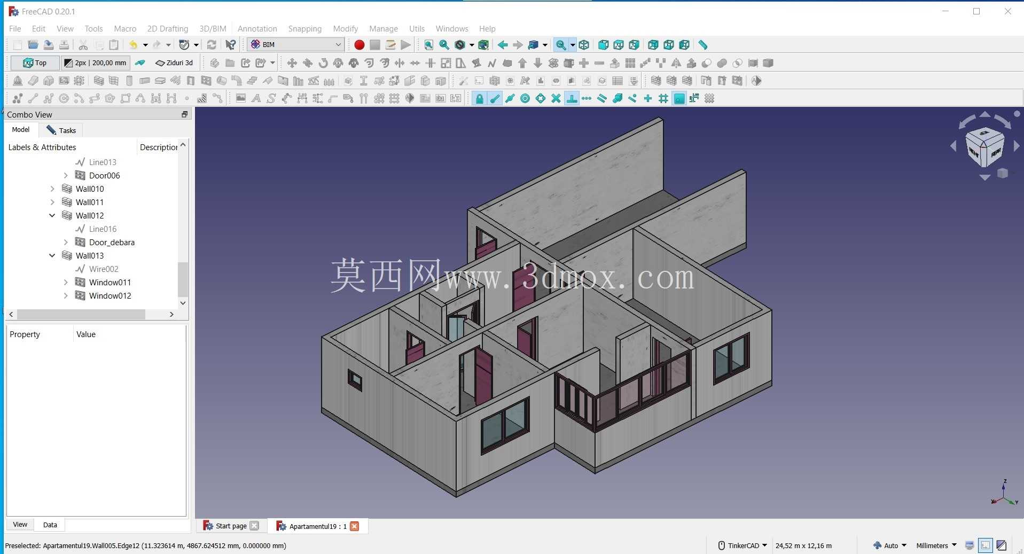Toggle Snap Midpoint
The image size is (1024, 554).
pos(510,98)
